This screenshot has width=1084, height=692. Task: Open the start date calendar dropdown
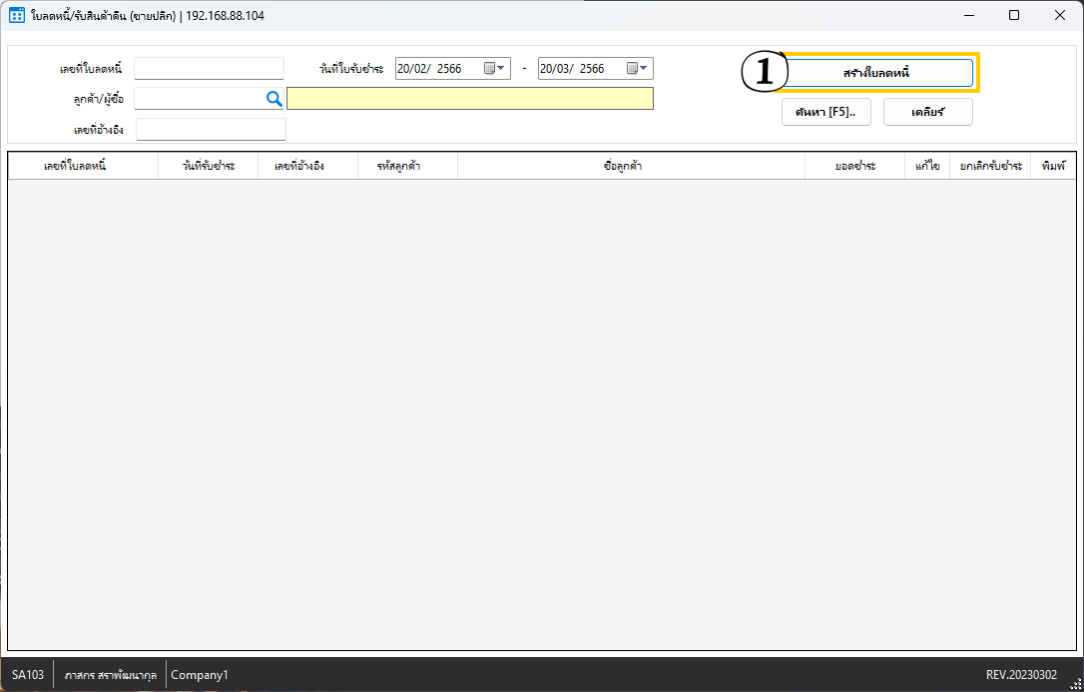[x=495, y=69]
